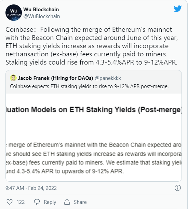Click the Reply speech bubble icon
The width and height of the screenshot is (188, 209).
coord(37,202)
